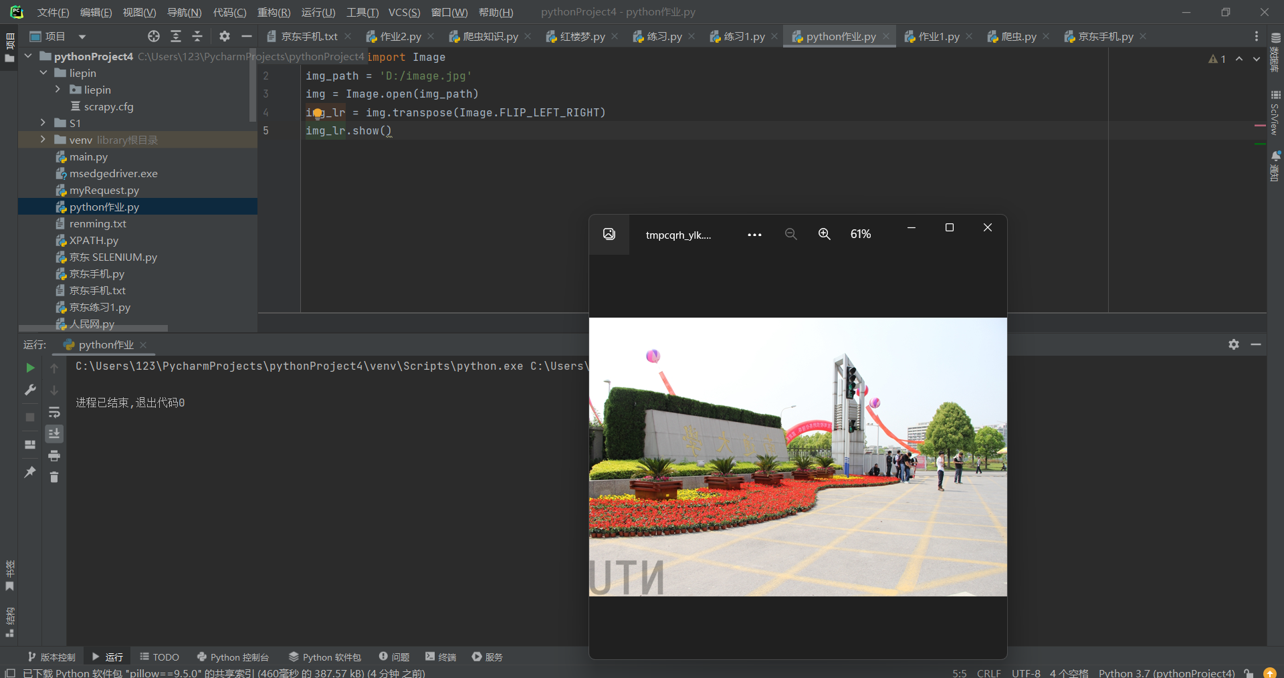Expand the S1 folder in project tree
1284x678 pixels.
[x=43, y=123]
